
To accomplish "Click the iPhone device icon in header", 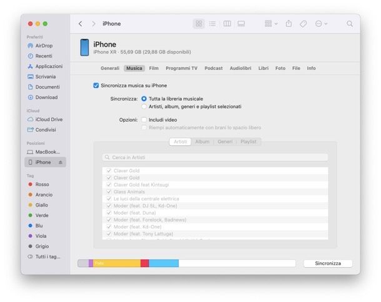I will tap(84, 47).
